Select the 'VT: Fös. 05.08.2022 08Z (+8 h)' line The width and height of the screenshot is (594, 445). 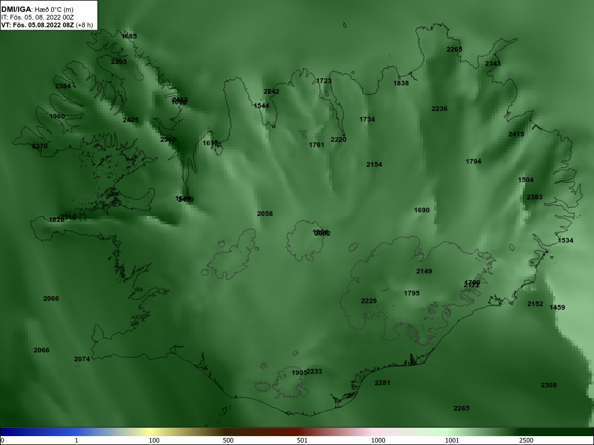pos(47,25)
